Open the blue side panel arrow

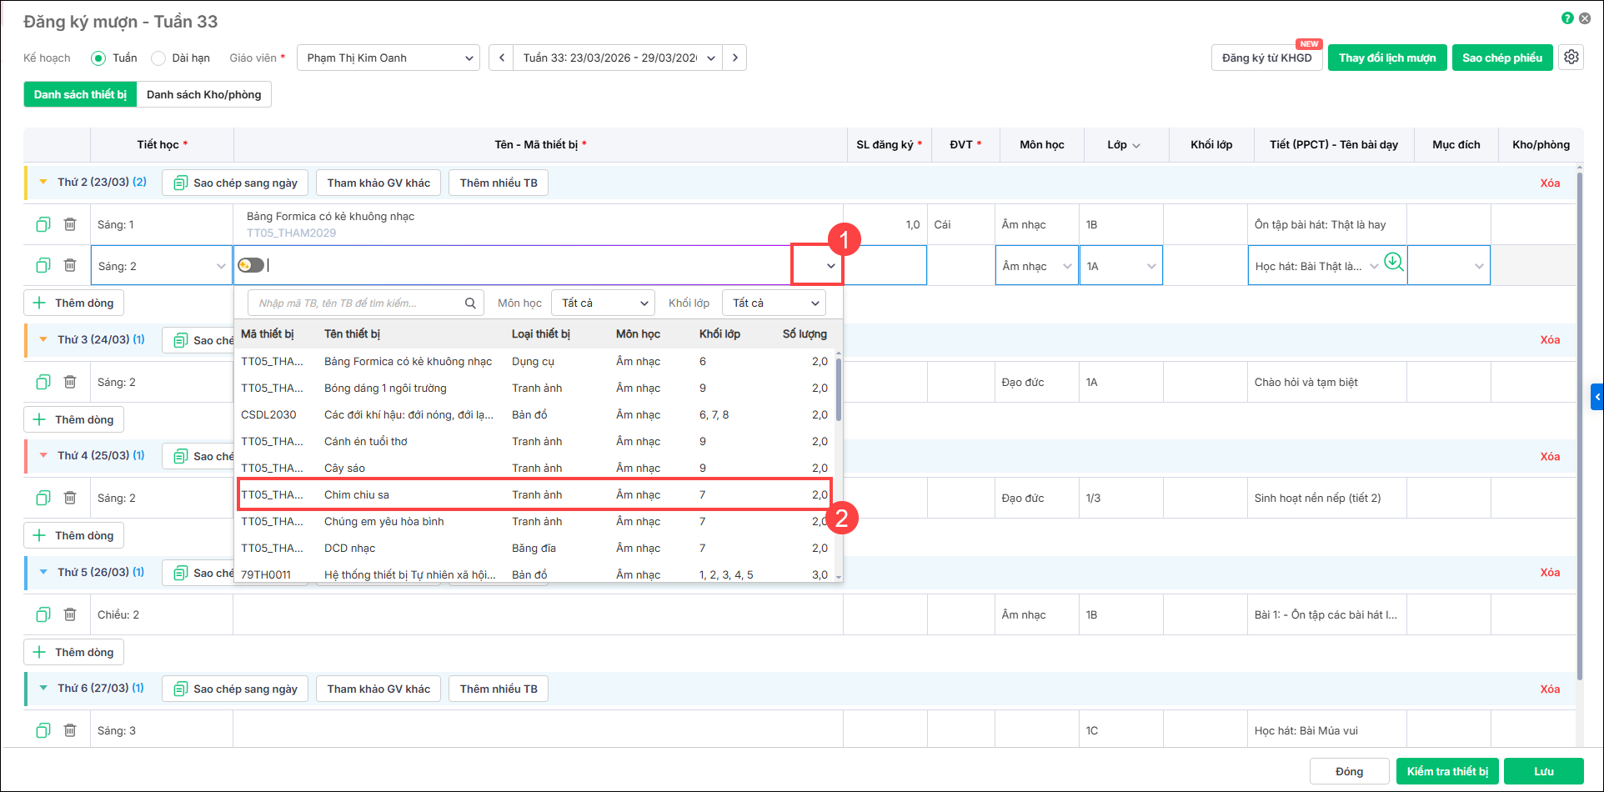coord(1597,397)
